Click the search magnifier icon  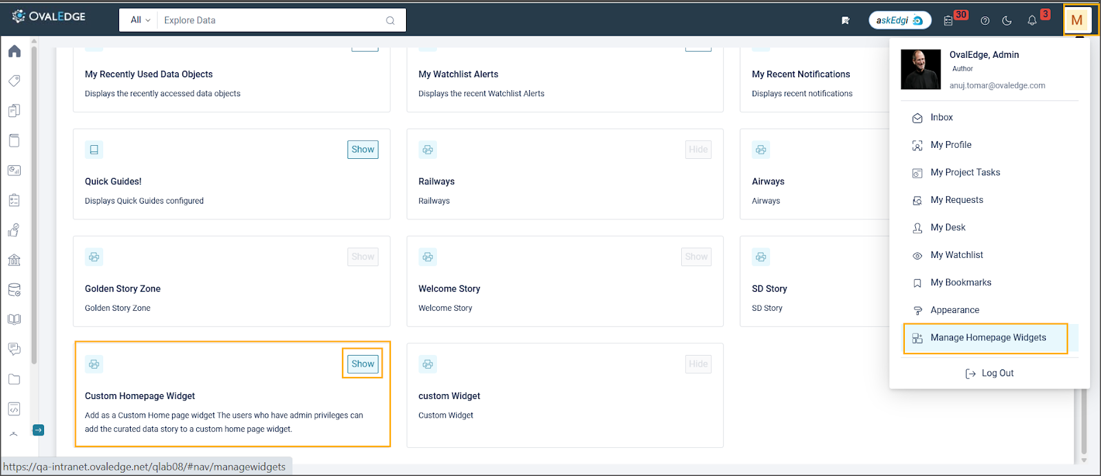point(390,21)
